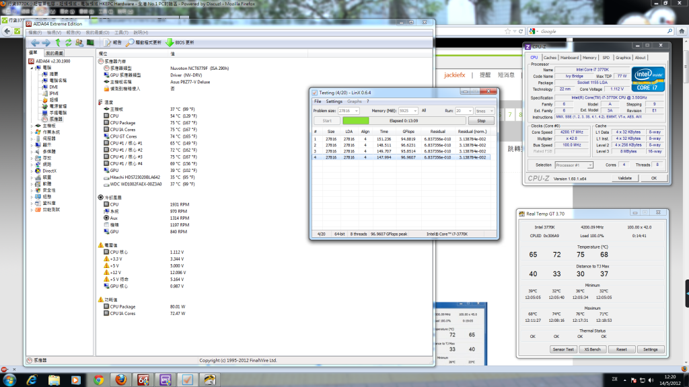Screen dimensions: 689x387
Task: Expand the 作業系統 node in AIDA64 tree
Action: coord(32,132)
